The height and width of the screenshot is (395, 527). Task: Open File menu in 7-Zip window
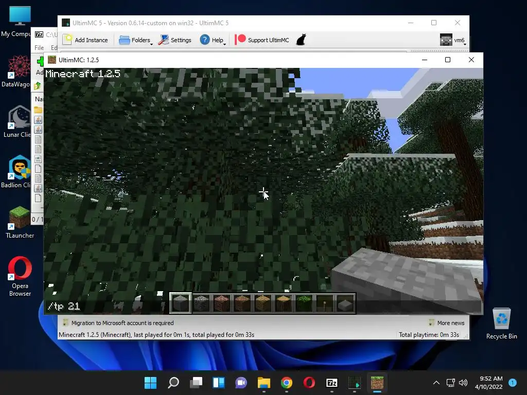39,48
